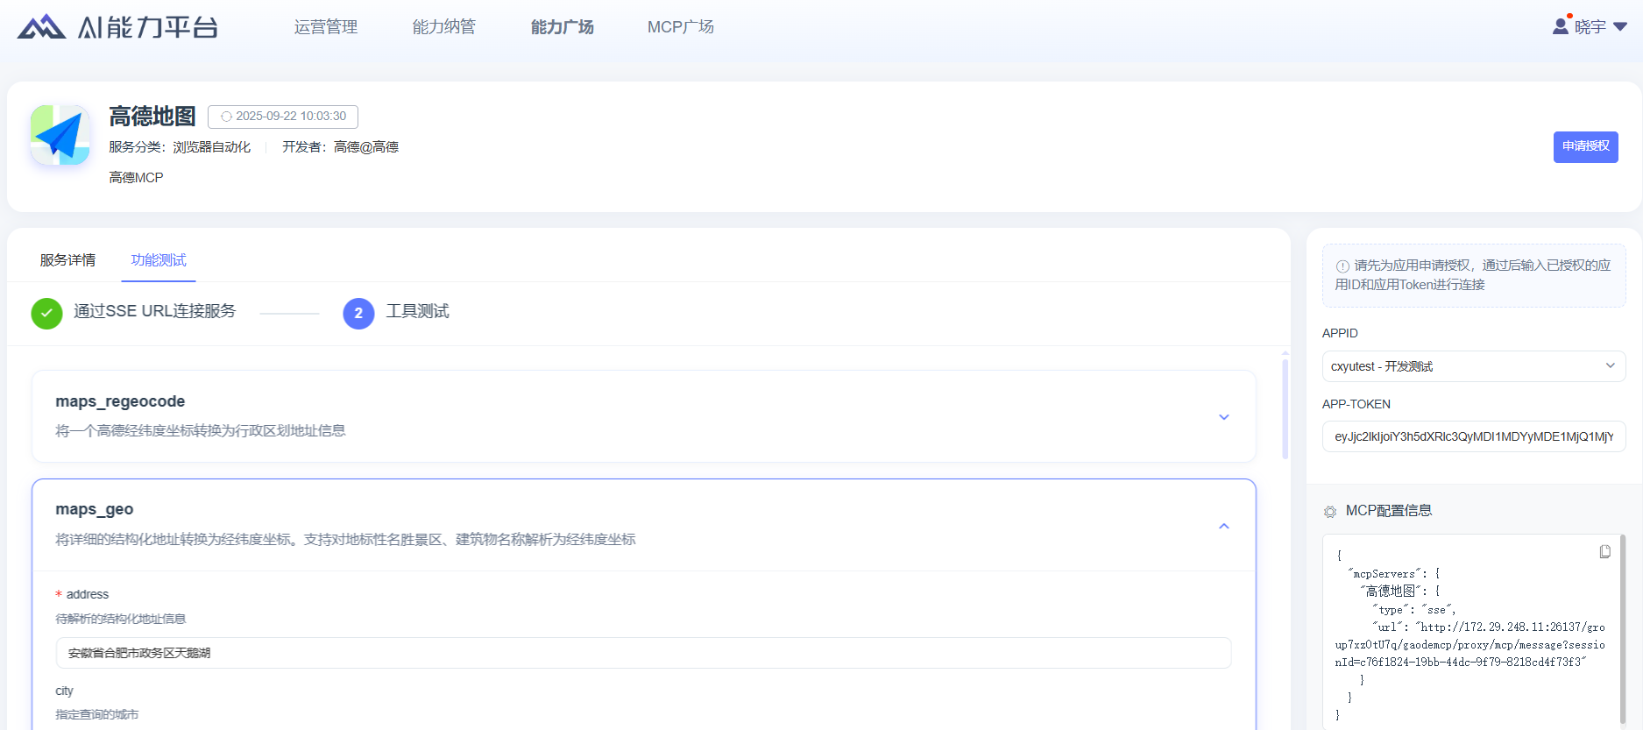The width and height of the screenshot is (1643, 730).
Task: Click the maps_regeocode tool title
Action: click(120, 401)
